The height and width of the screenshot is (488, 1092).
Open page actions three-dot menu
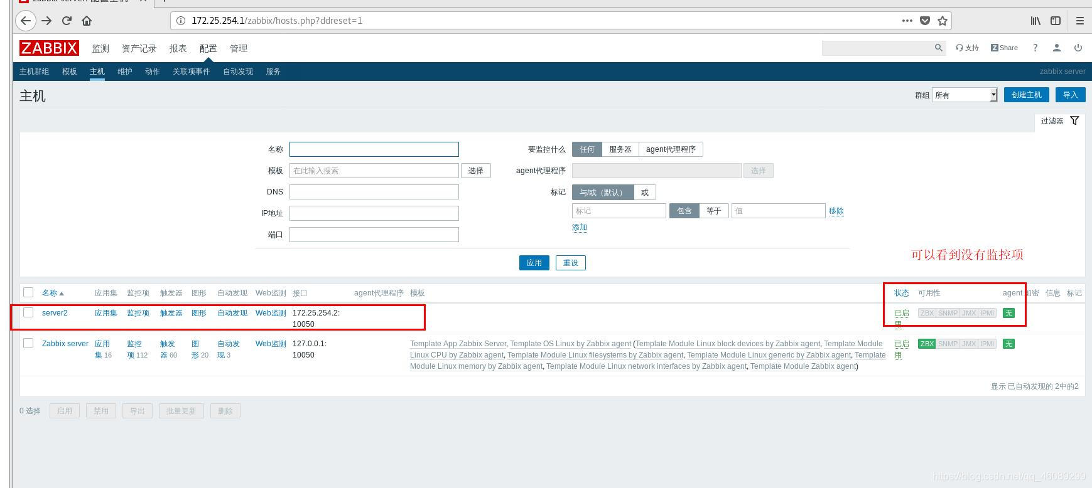click(907, 21)
